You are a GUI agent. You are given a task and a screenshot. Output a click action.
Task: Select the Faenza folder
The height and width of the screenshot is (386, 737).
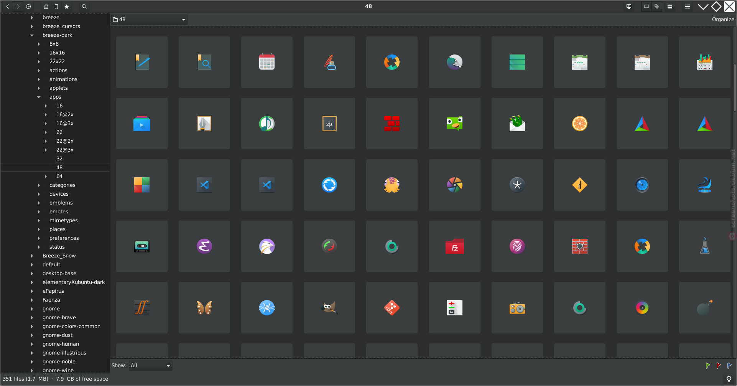[x=51, y=300]
